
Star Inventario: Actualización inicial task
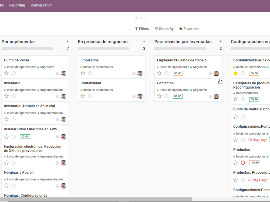coord(6,119)
